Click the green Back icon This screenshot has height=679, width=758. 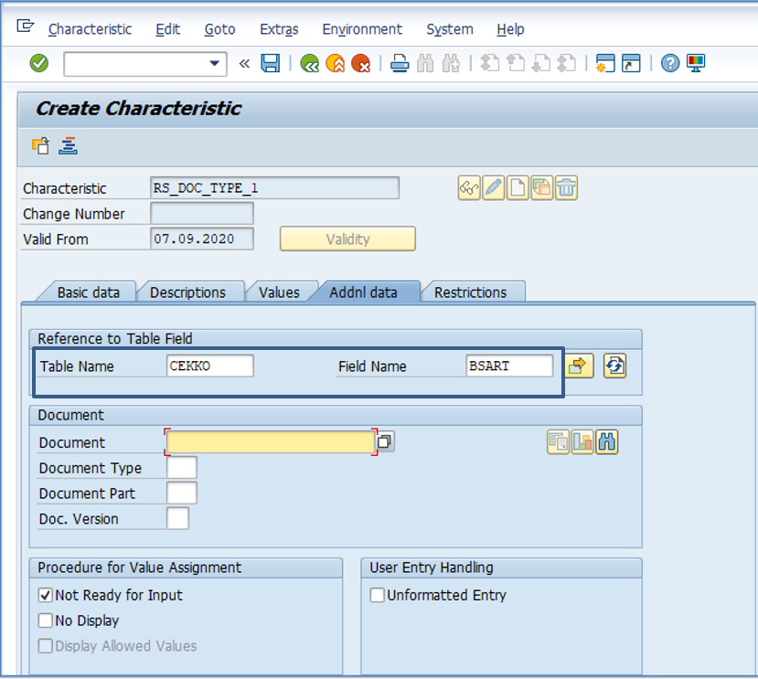click(309, 63)
